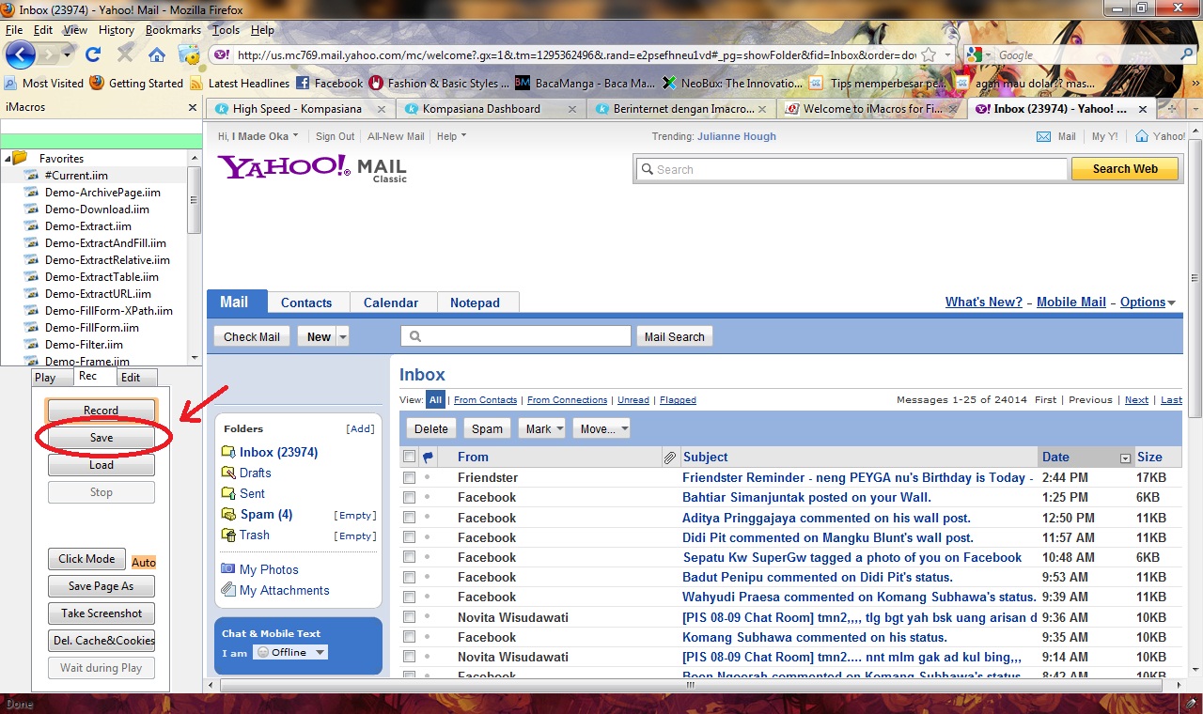This screenshot has width=1203, height=714.
Task: Select the Sepatu Kw SuperGw message checkbox
Action: point(409,557)
